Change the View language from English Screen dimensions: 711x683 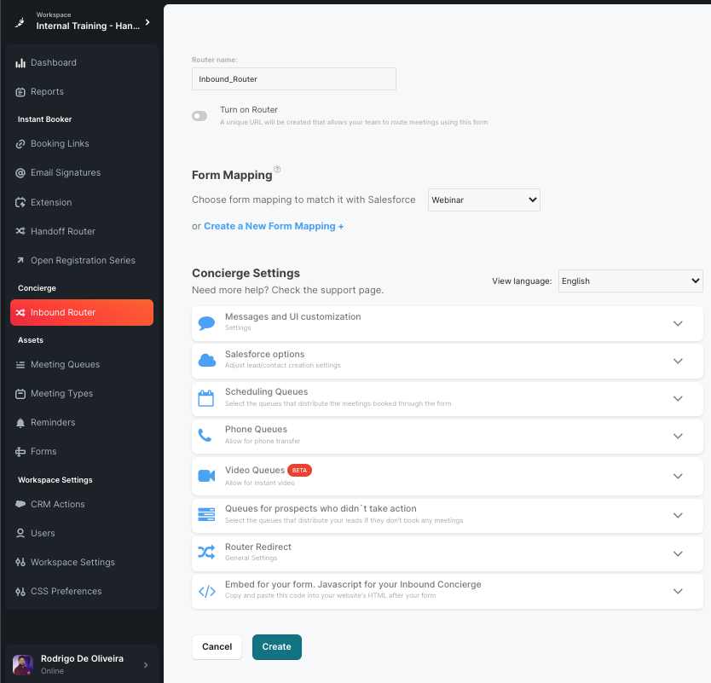tap(630, 281)
